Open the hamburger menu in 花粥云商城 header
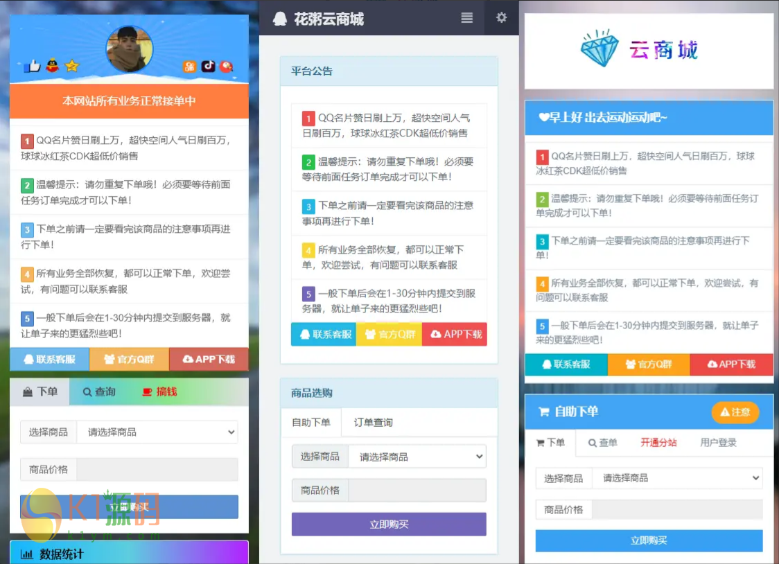 pos(467,18)
